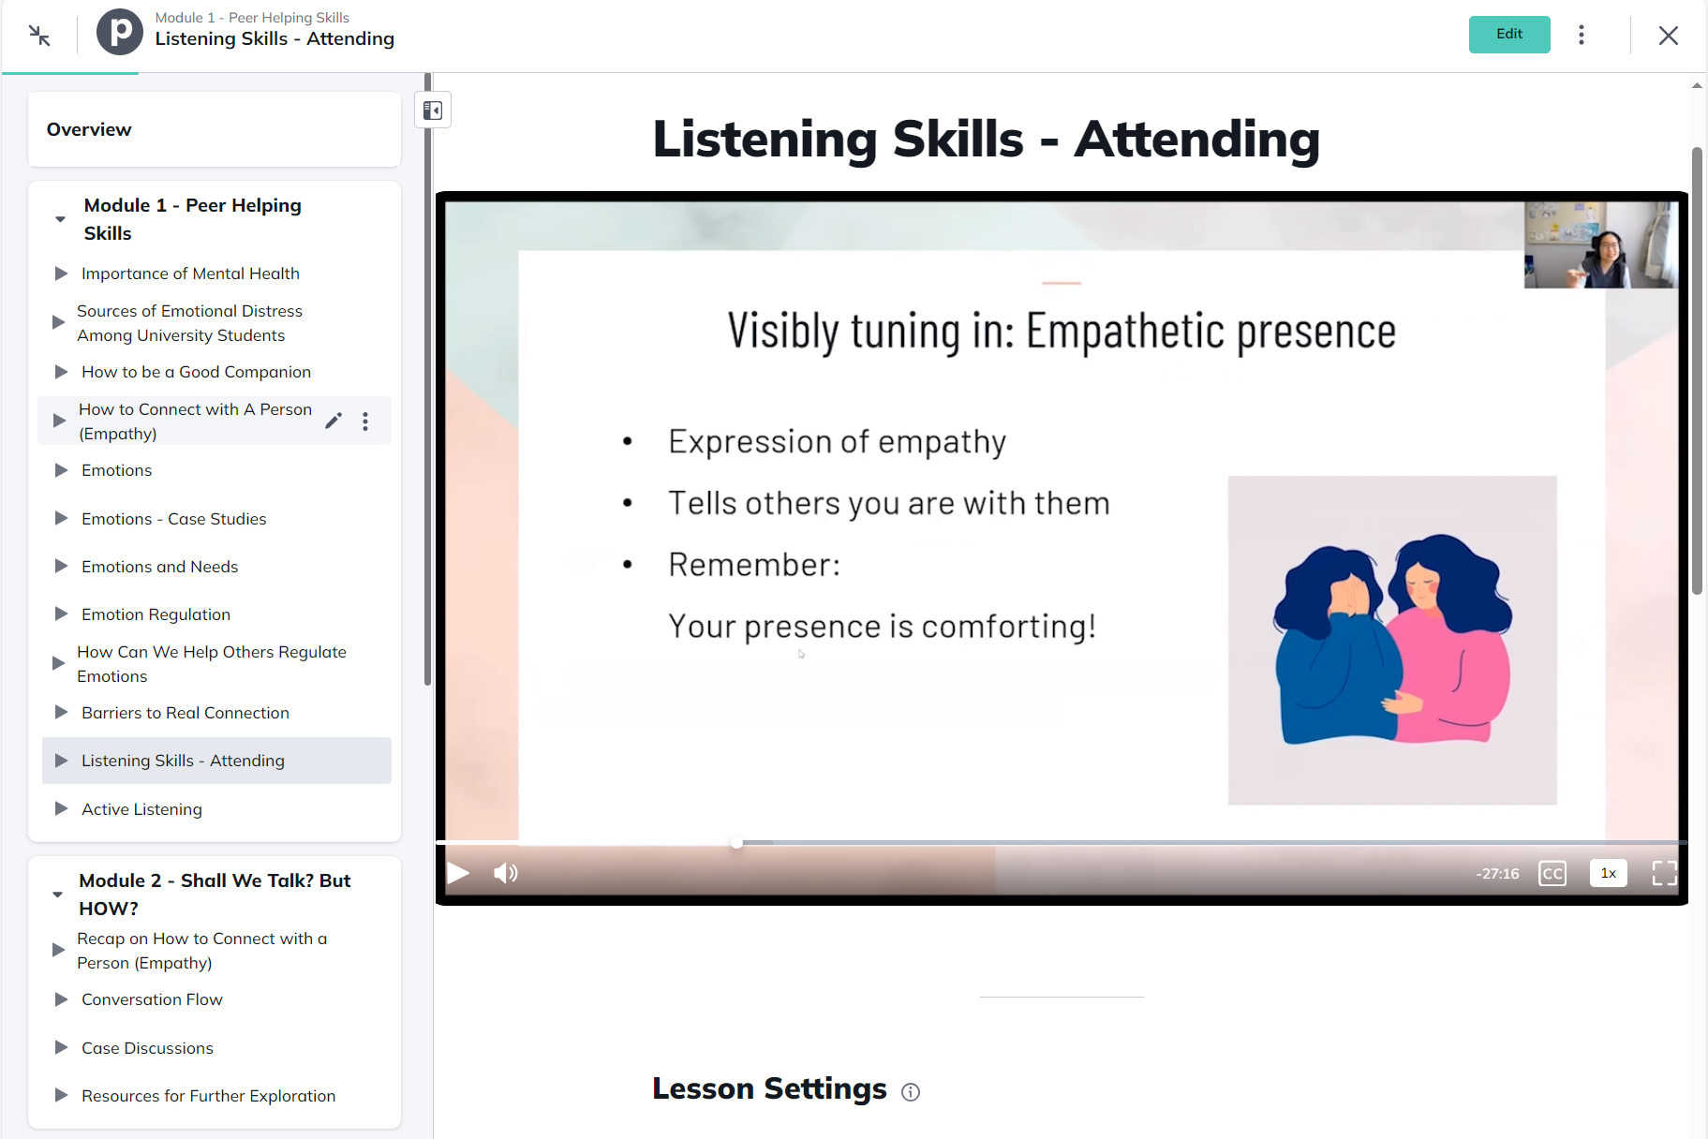The image size is (1708, 1139).
Task: Open Lesson Settings info icon
Action: (911, 1092)
